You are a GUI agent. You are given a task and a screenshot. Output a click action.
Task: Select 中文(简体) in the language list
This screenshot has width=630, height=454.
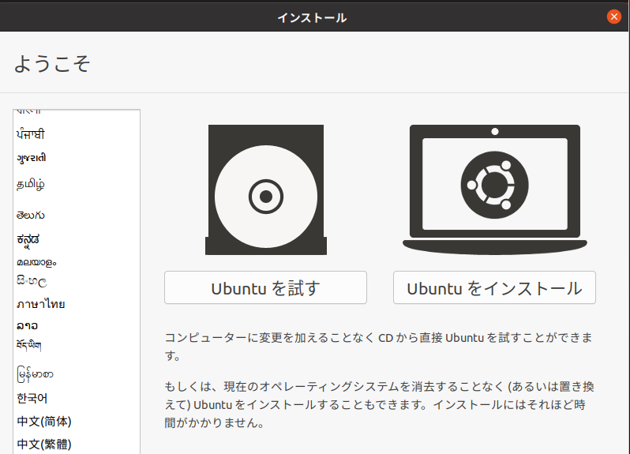click(x=44, y=421)
